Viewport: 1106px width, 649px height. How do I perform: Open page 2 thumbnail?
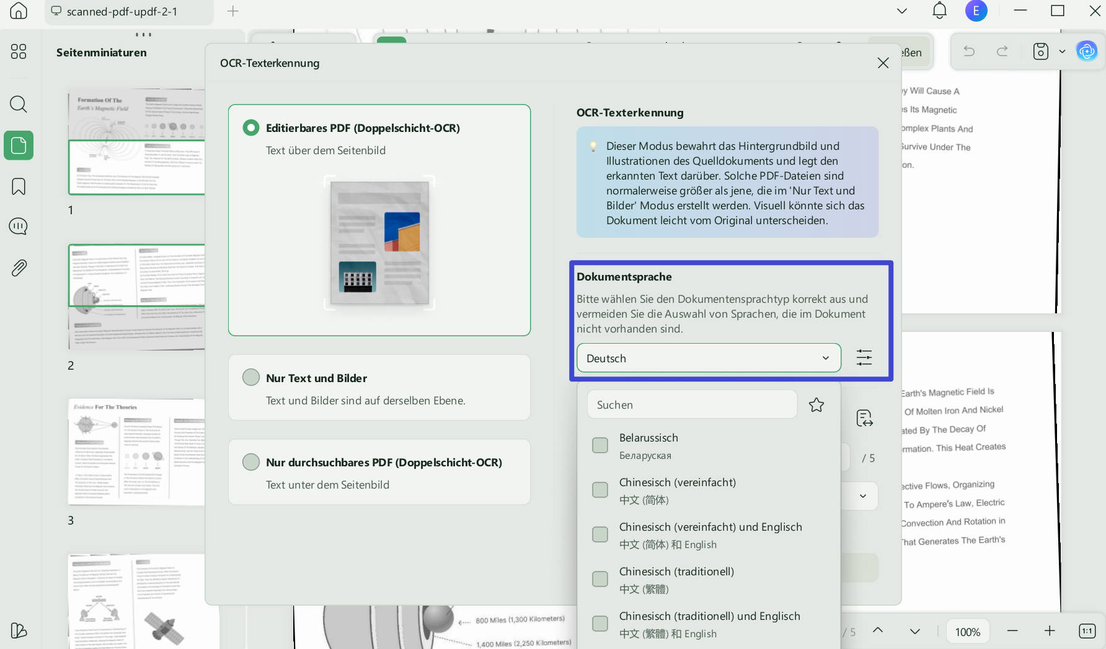click(136, 297)
